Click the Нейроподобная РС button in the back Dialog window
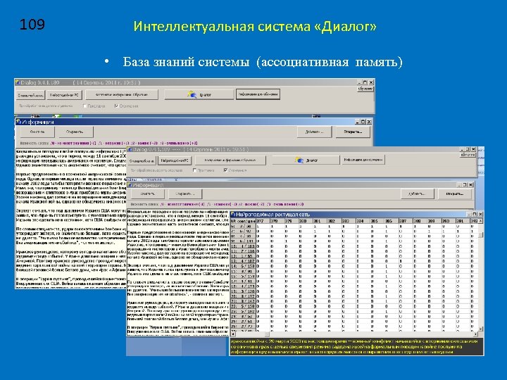 click(64, 95)
